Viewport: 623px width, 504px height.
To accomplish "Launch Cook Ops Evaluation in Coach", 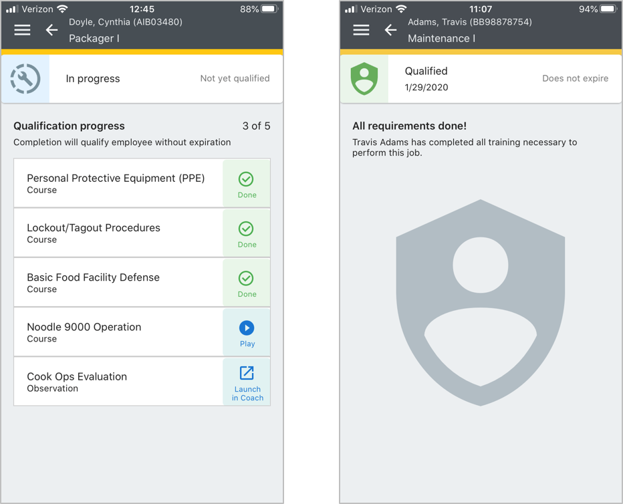I will pyautogui.click(x=247, y=382).
